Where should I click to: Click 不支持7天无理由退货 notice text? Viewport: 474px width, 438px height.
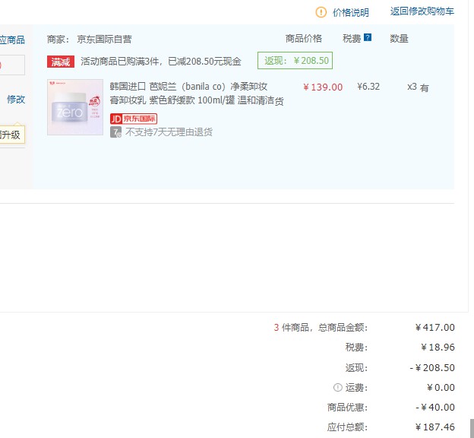point(169,132)
